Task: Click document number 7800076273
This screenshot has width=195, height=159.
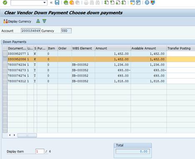Action: pos(17,70)
